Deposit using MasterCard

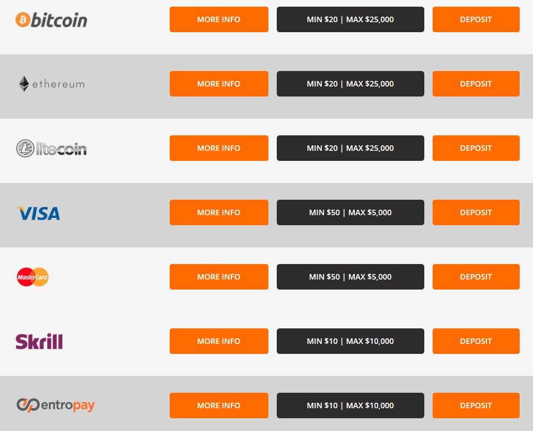[x=476, y=277]
